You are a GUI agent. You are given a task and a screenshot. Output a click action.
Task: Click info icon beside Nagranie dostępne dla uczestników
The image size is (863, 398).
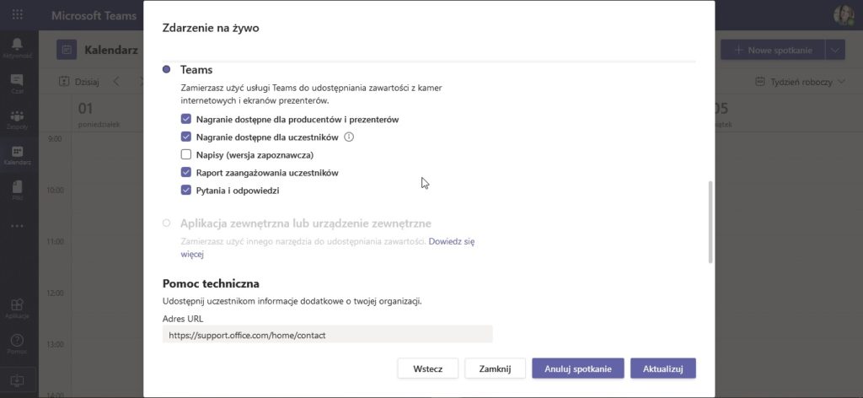[x=348, y=137]
